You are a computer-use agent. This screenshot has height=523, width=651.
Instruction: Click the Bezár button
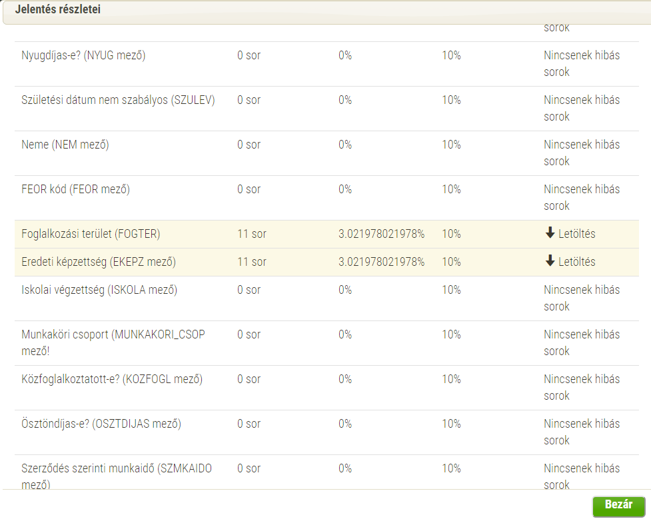coord(618,506)
